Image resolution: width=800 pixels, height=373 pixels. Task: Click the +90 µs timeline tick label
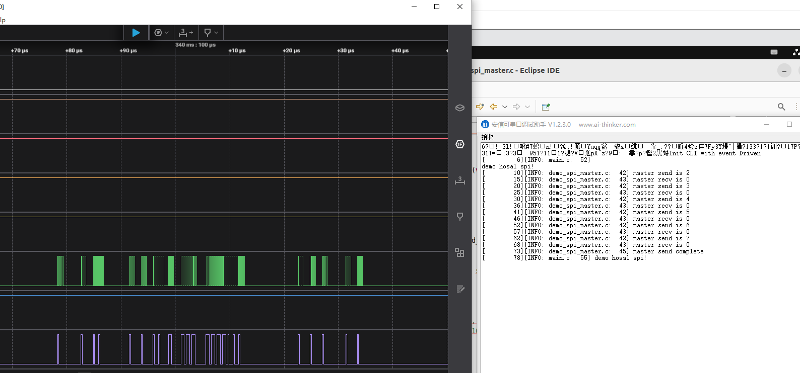pos(128,51)
